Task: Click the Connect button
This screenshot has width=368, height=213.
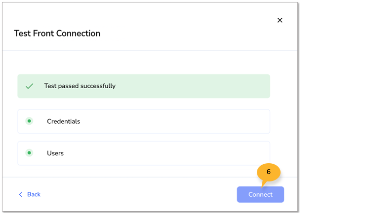Action: [260, 194]
